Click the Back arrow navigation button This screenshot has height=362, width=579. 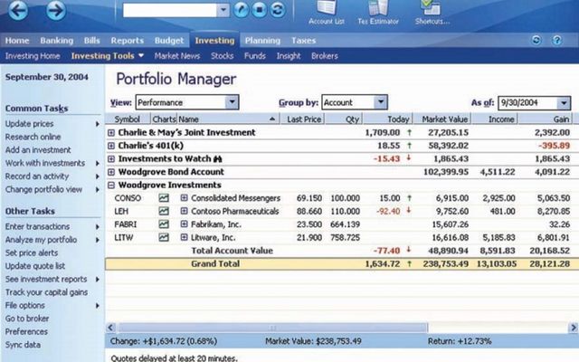(18, 10)
